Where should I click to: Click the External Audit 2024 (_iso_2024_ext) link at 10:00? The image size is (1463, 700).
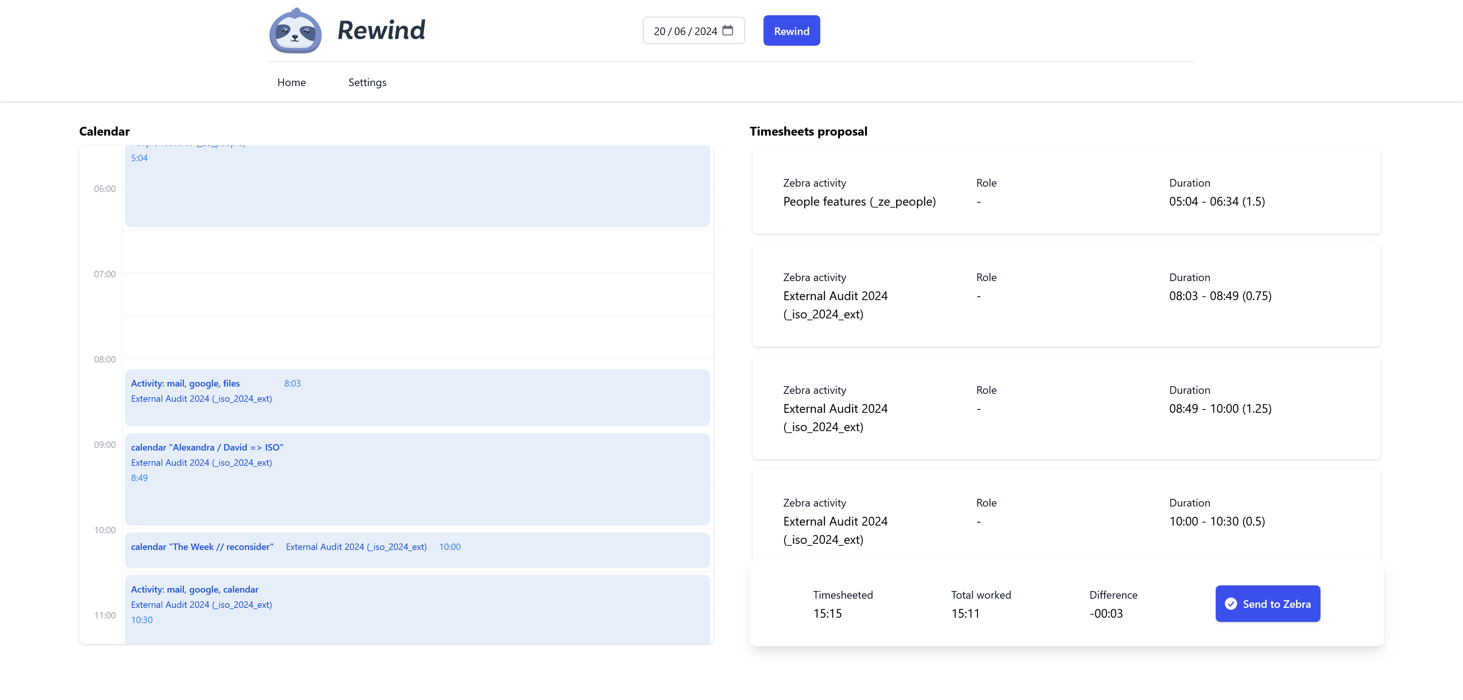click(356, 547)
